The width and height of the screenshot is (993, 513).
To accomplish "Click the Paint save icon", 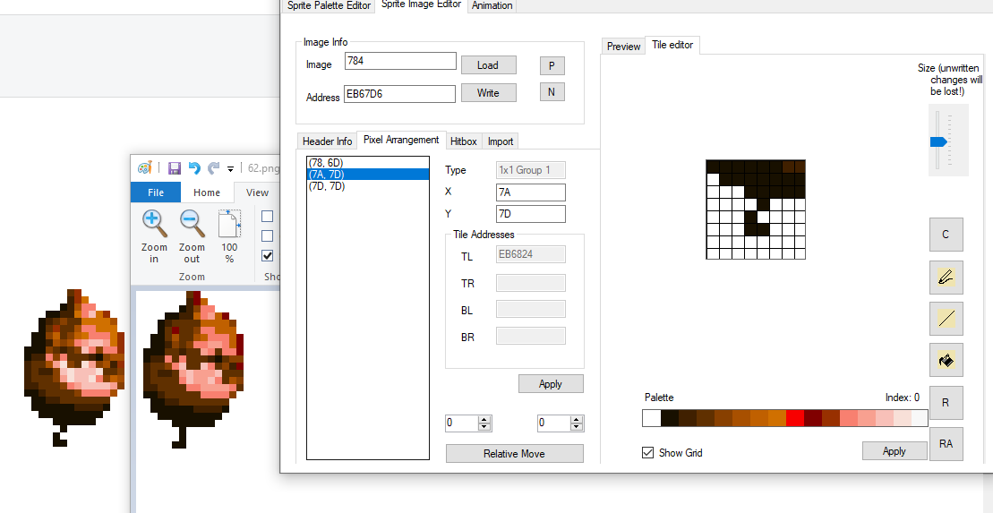I will click(175, 168).
